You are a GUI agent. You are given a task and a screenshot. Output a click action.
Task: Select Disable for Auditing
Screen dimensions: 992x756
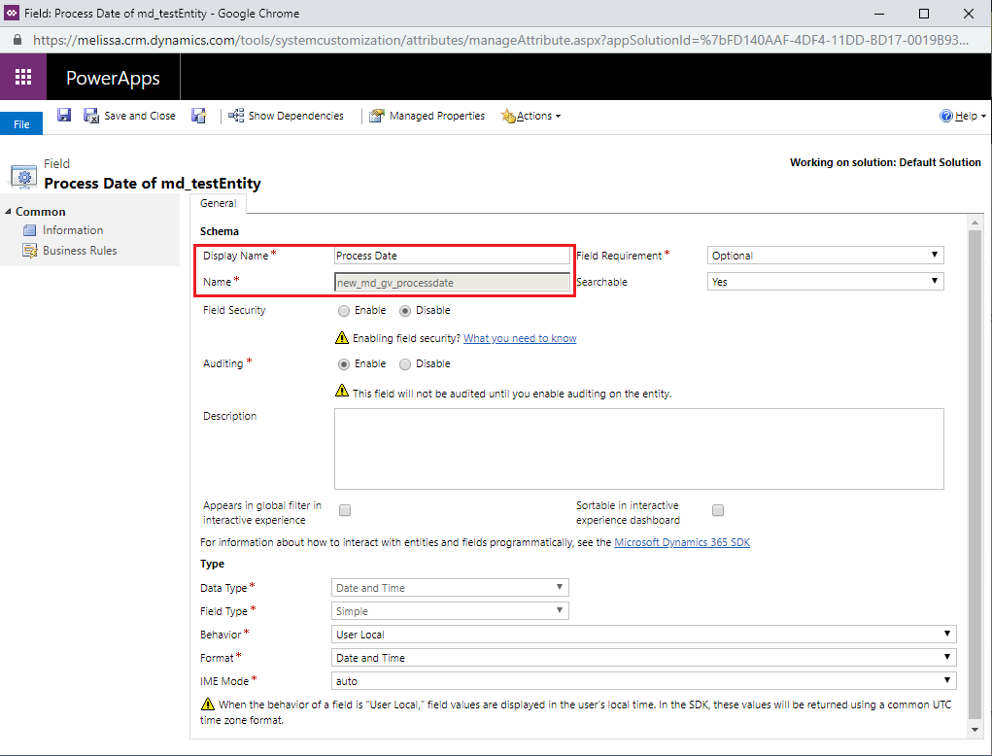pos(405,364)
